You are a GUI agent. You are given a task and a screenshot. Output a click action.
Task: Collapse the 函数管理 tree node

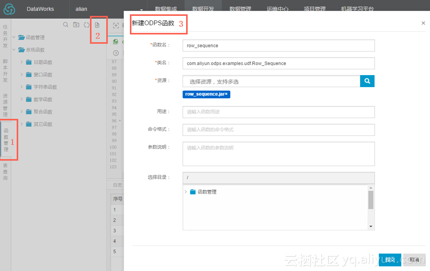coord(14,37)
